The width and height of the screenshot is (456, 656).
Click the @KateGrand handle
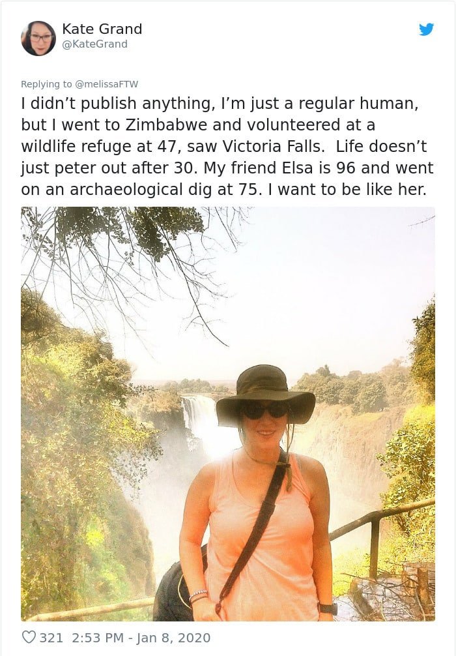tap(94, 44)
